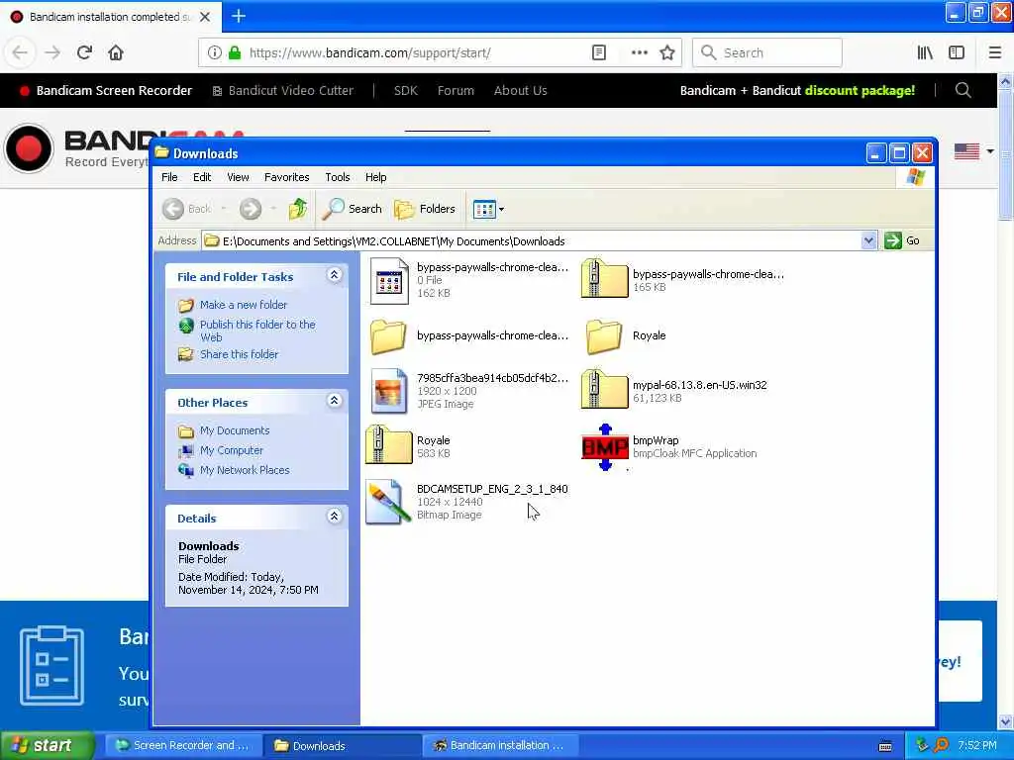
Task: Open page actions three-dot menu
Action: 639,52
